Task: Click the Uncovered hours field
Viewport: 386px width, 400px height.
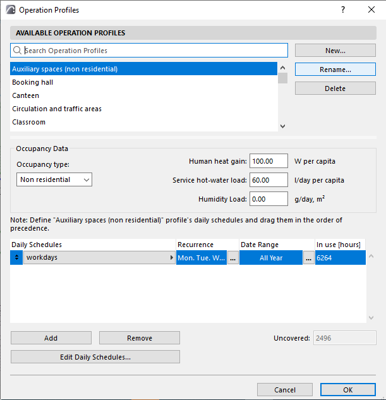Action: pyautogui.click(x=345, y=338)
